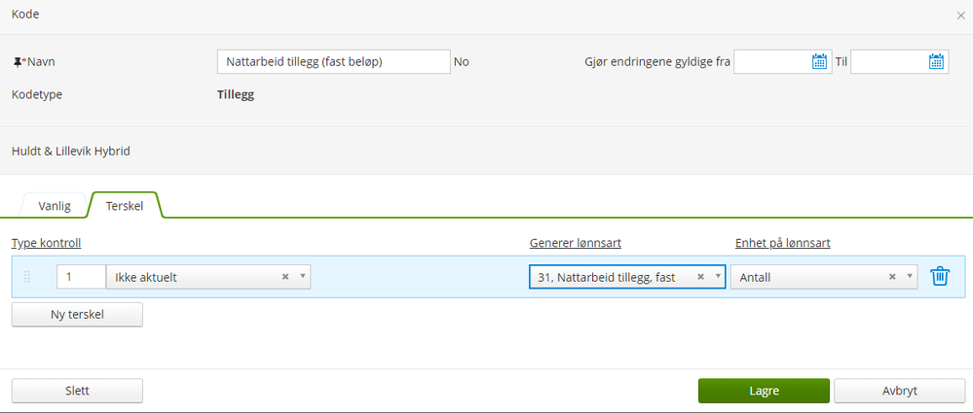Delete threshold row with trash icon
Viewport: 973px width, 413px height.
click(x=940, y=276)
